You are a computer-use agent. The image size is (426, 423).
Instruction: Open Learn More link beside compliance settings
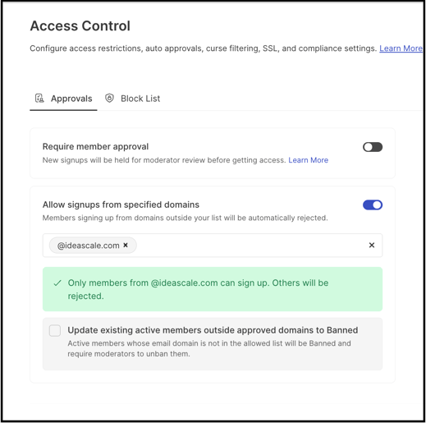(x=401, y=48)
